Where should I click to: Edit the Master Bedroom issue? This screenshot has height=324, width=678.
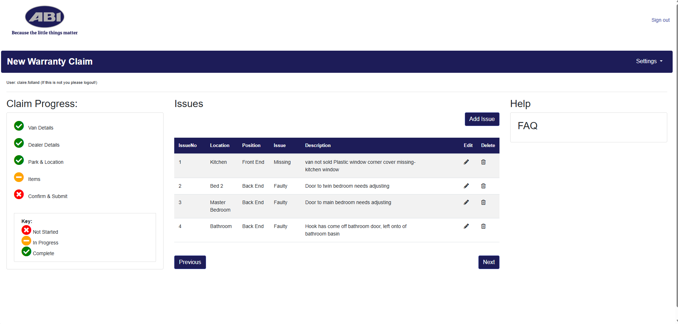pos(466,202)
